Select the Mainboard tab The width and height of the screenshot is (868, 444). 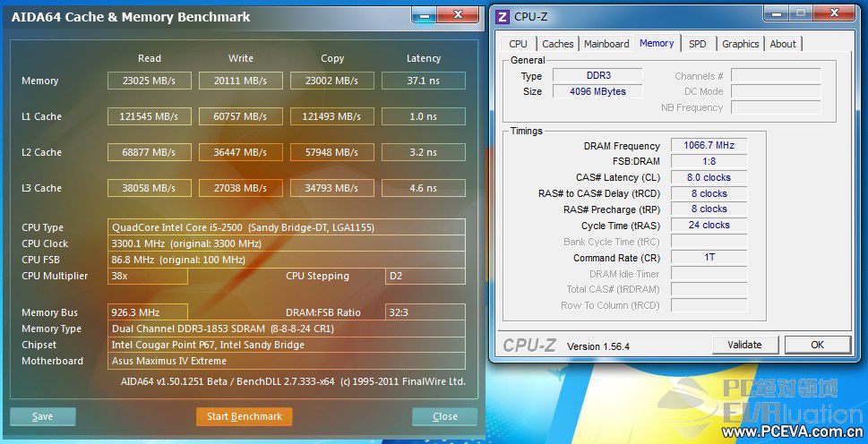coord(606,44)
